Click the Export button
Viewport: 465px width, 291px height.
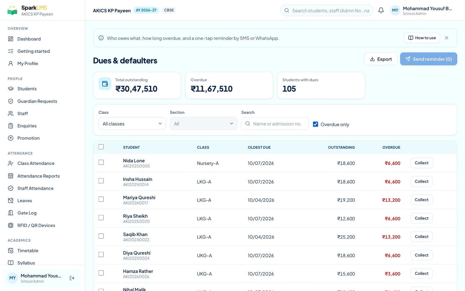(x=381, y=59)
